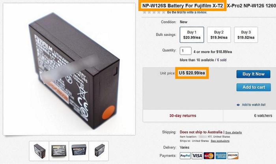Open shipping See details link
The height and width of the screenshot is (164, 276).
[x=233, y=132]
